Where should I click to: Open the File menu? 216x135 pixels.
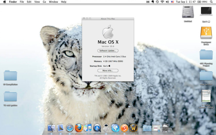pos(22,2)
